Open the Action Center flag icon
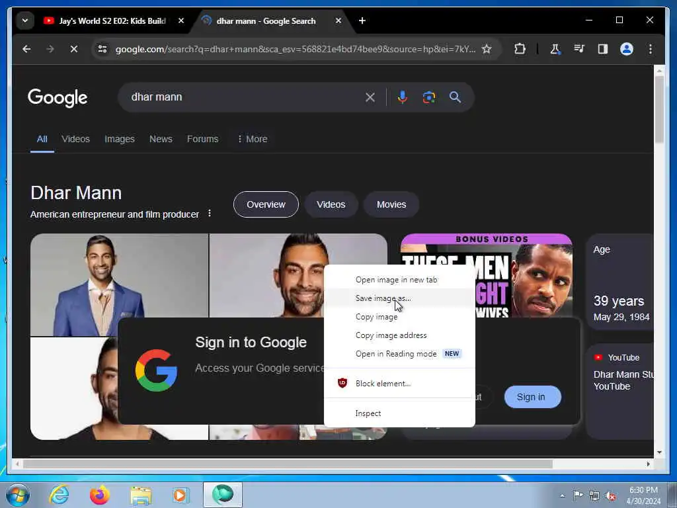This screenshot has width=677, height=508. pyautogui.click(x=578, y=495)
